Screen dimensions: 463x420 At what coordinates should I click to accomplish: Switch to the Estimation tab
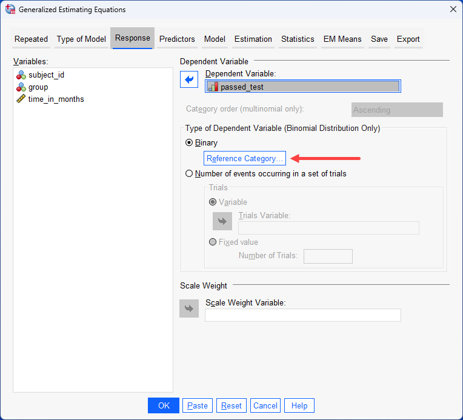(253, 39)
